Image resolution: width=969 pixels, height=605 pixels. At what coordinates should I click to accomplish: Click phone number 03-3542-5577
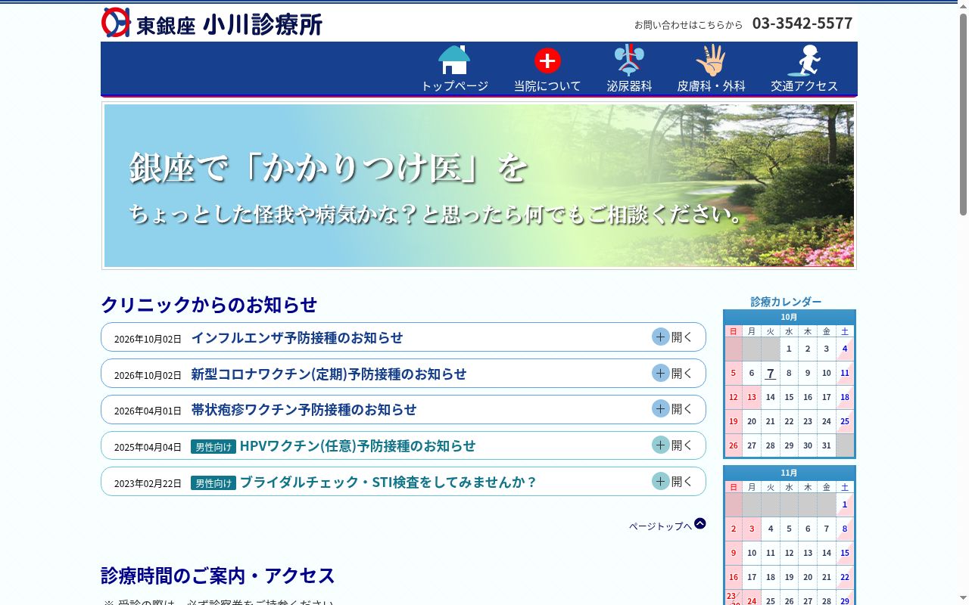click(802, 23)
